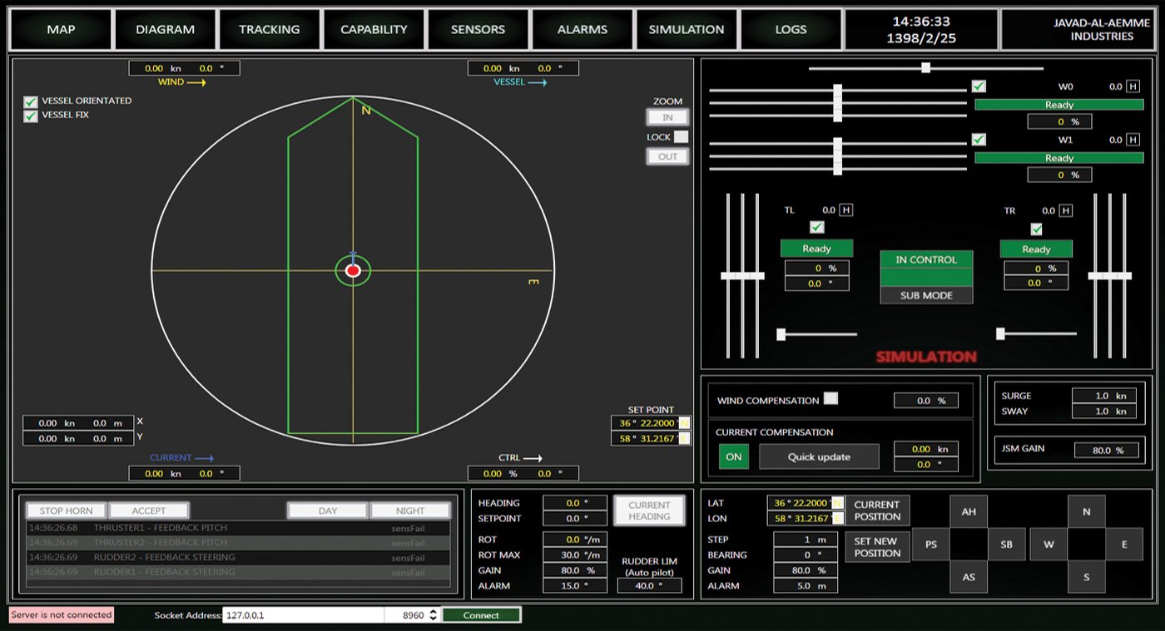Click the JSM GAIN 80.0 % field
The image size is (1165, 631).
[x=1106, y=450]
